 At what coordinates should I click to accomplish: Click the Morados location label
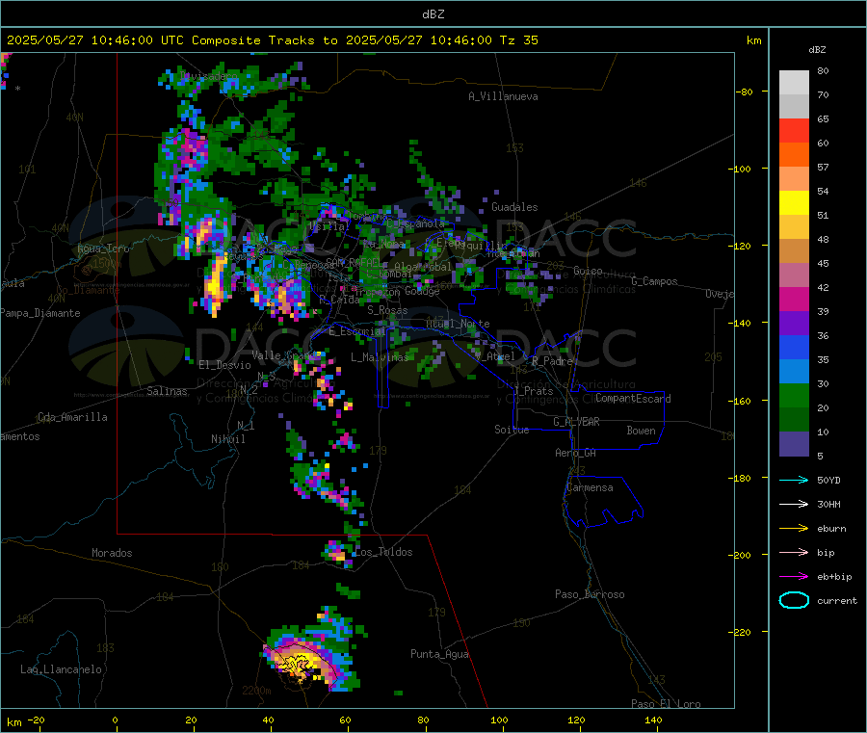point(113,553)
